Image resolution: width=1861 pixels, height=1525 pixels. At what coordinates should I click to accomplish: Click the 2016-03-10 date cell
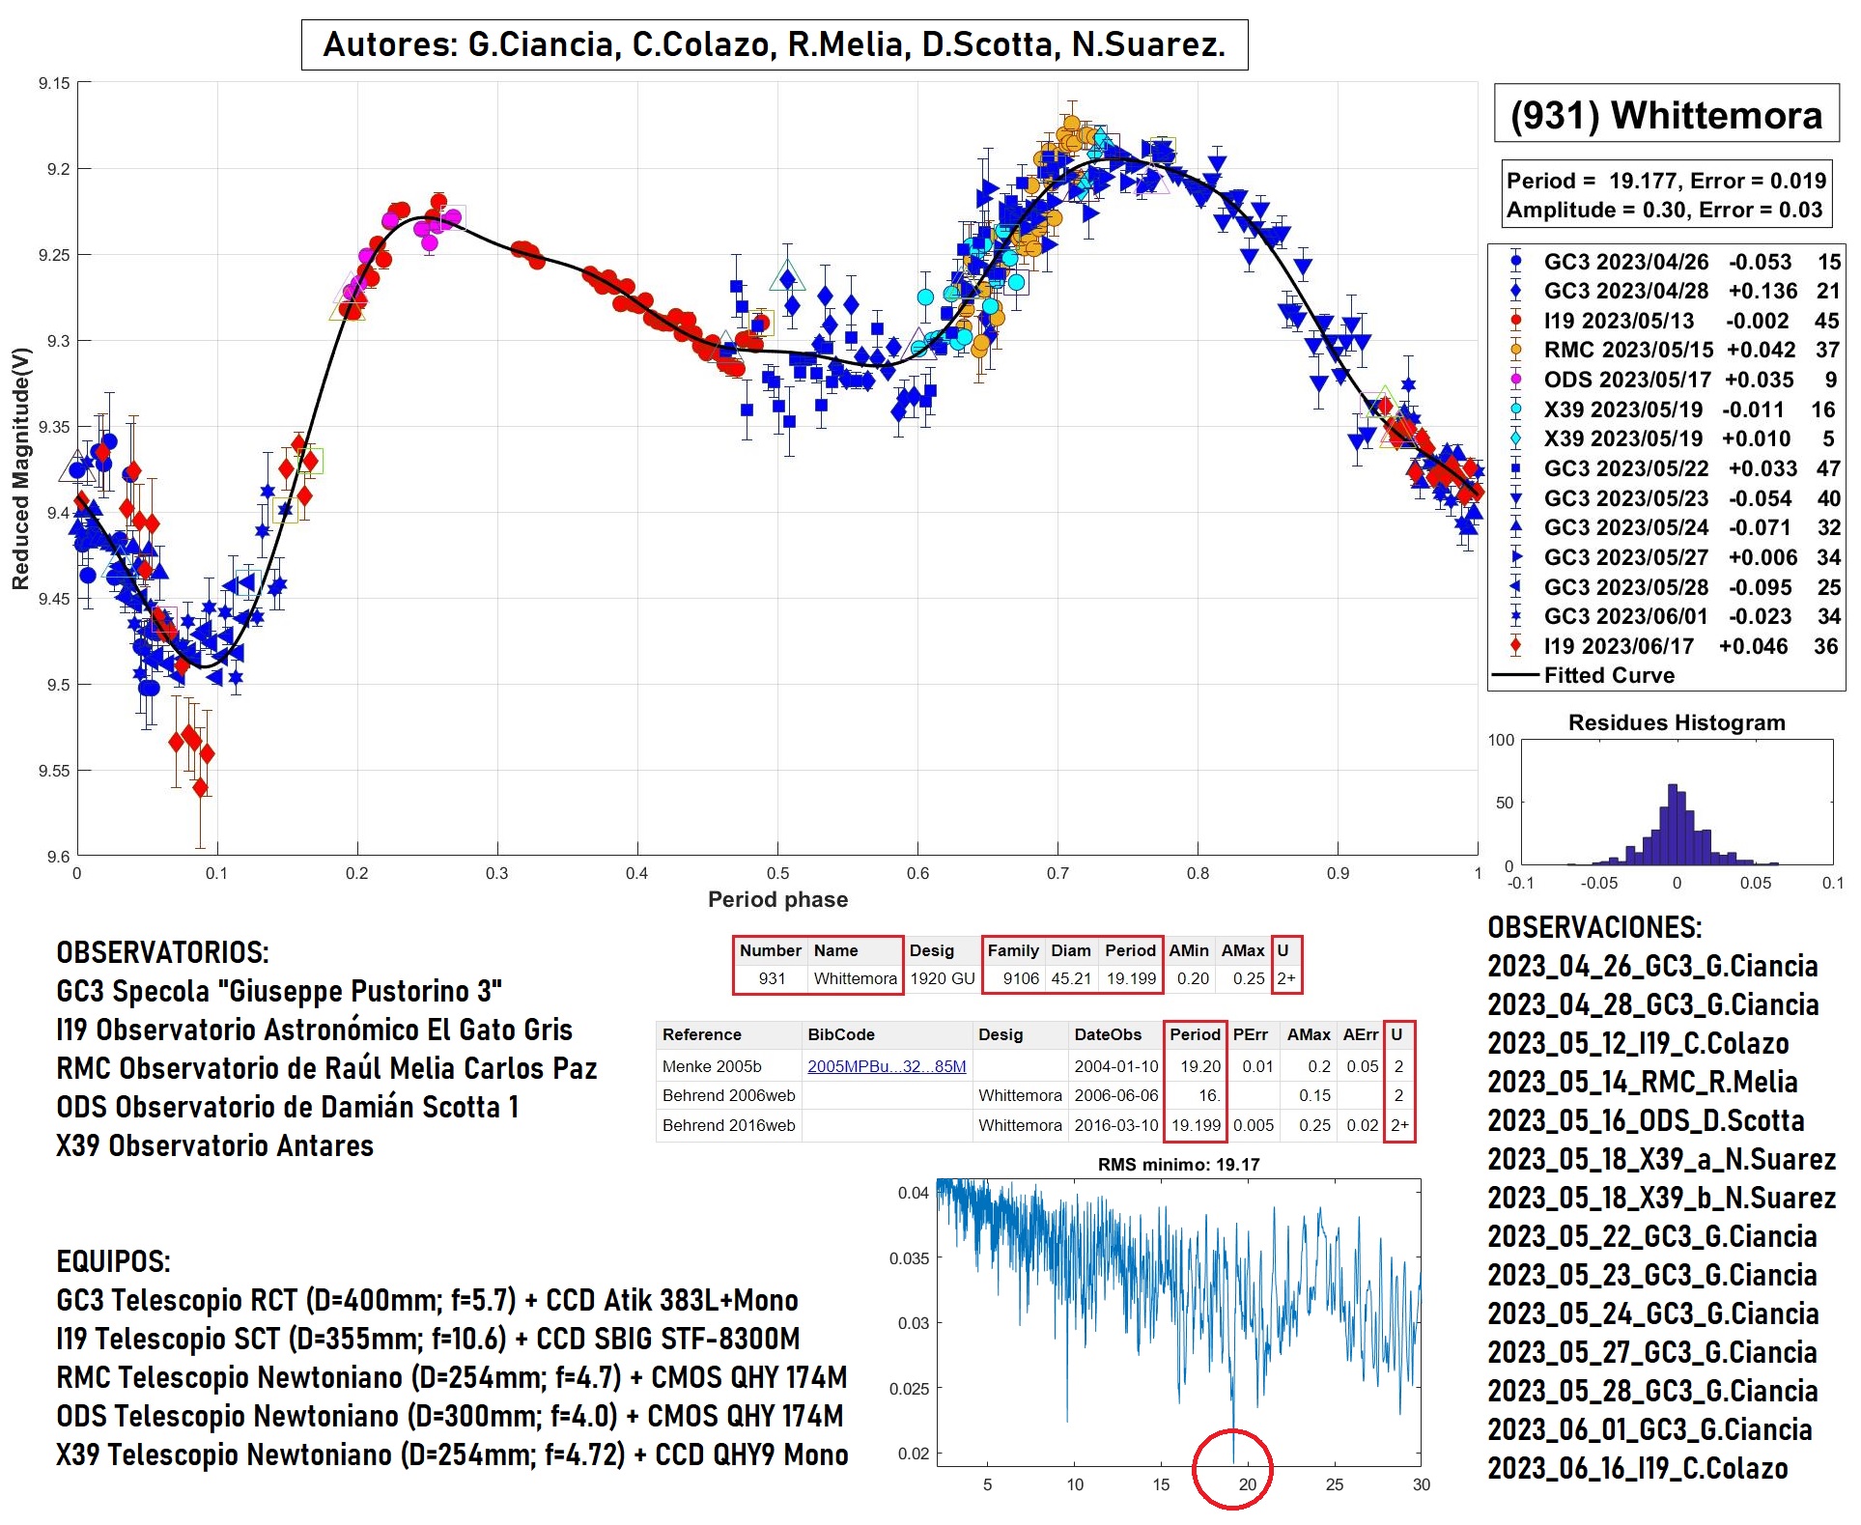click(1116, 1125)
